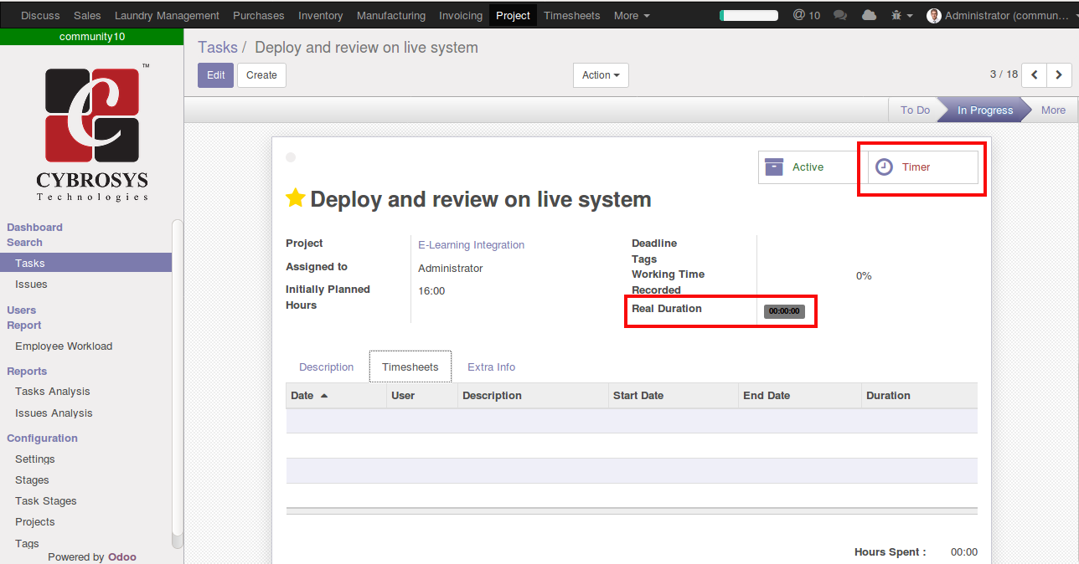This screenshot has width=1079, height=564.
Task: Click the progress bar in top bar
Action: tap(748, 15)
